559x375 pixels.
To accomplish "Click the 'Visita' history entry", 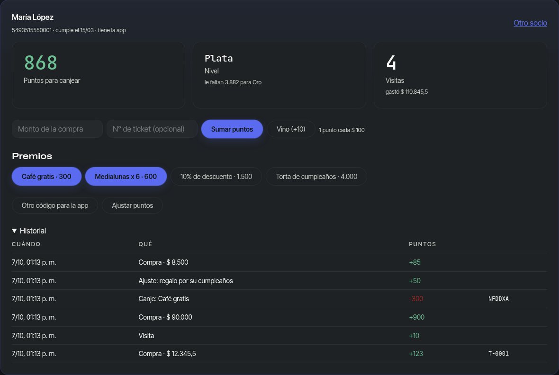I will click(146, 336).
